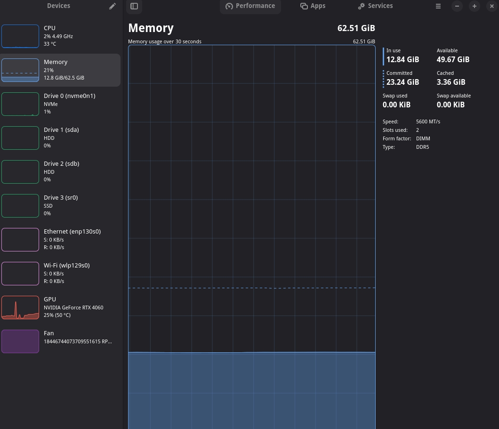The image size is (499, 429).
Task: Switch to the Performance tab
Action: [x=250, y=6]
